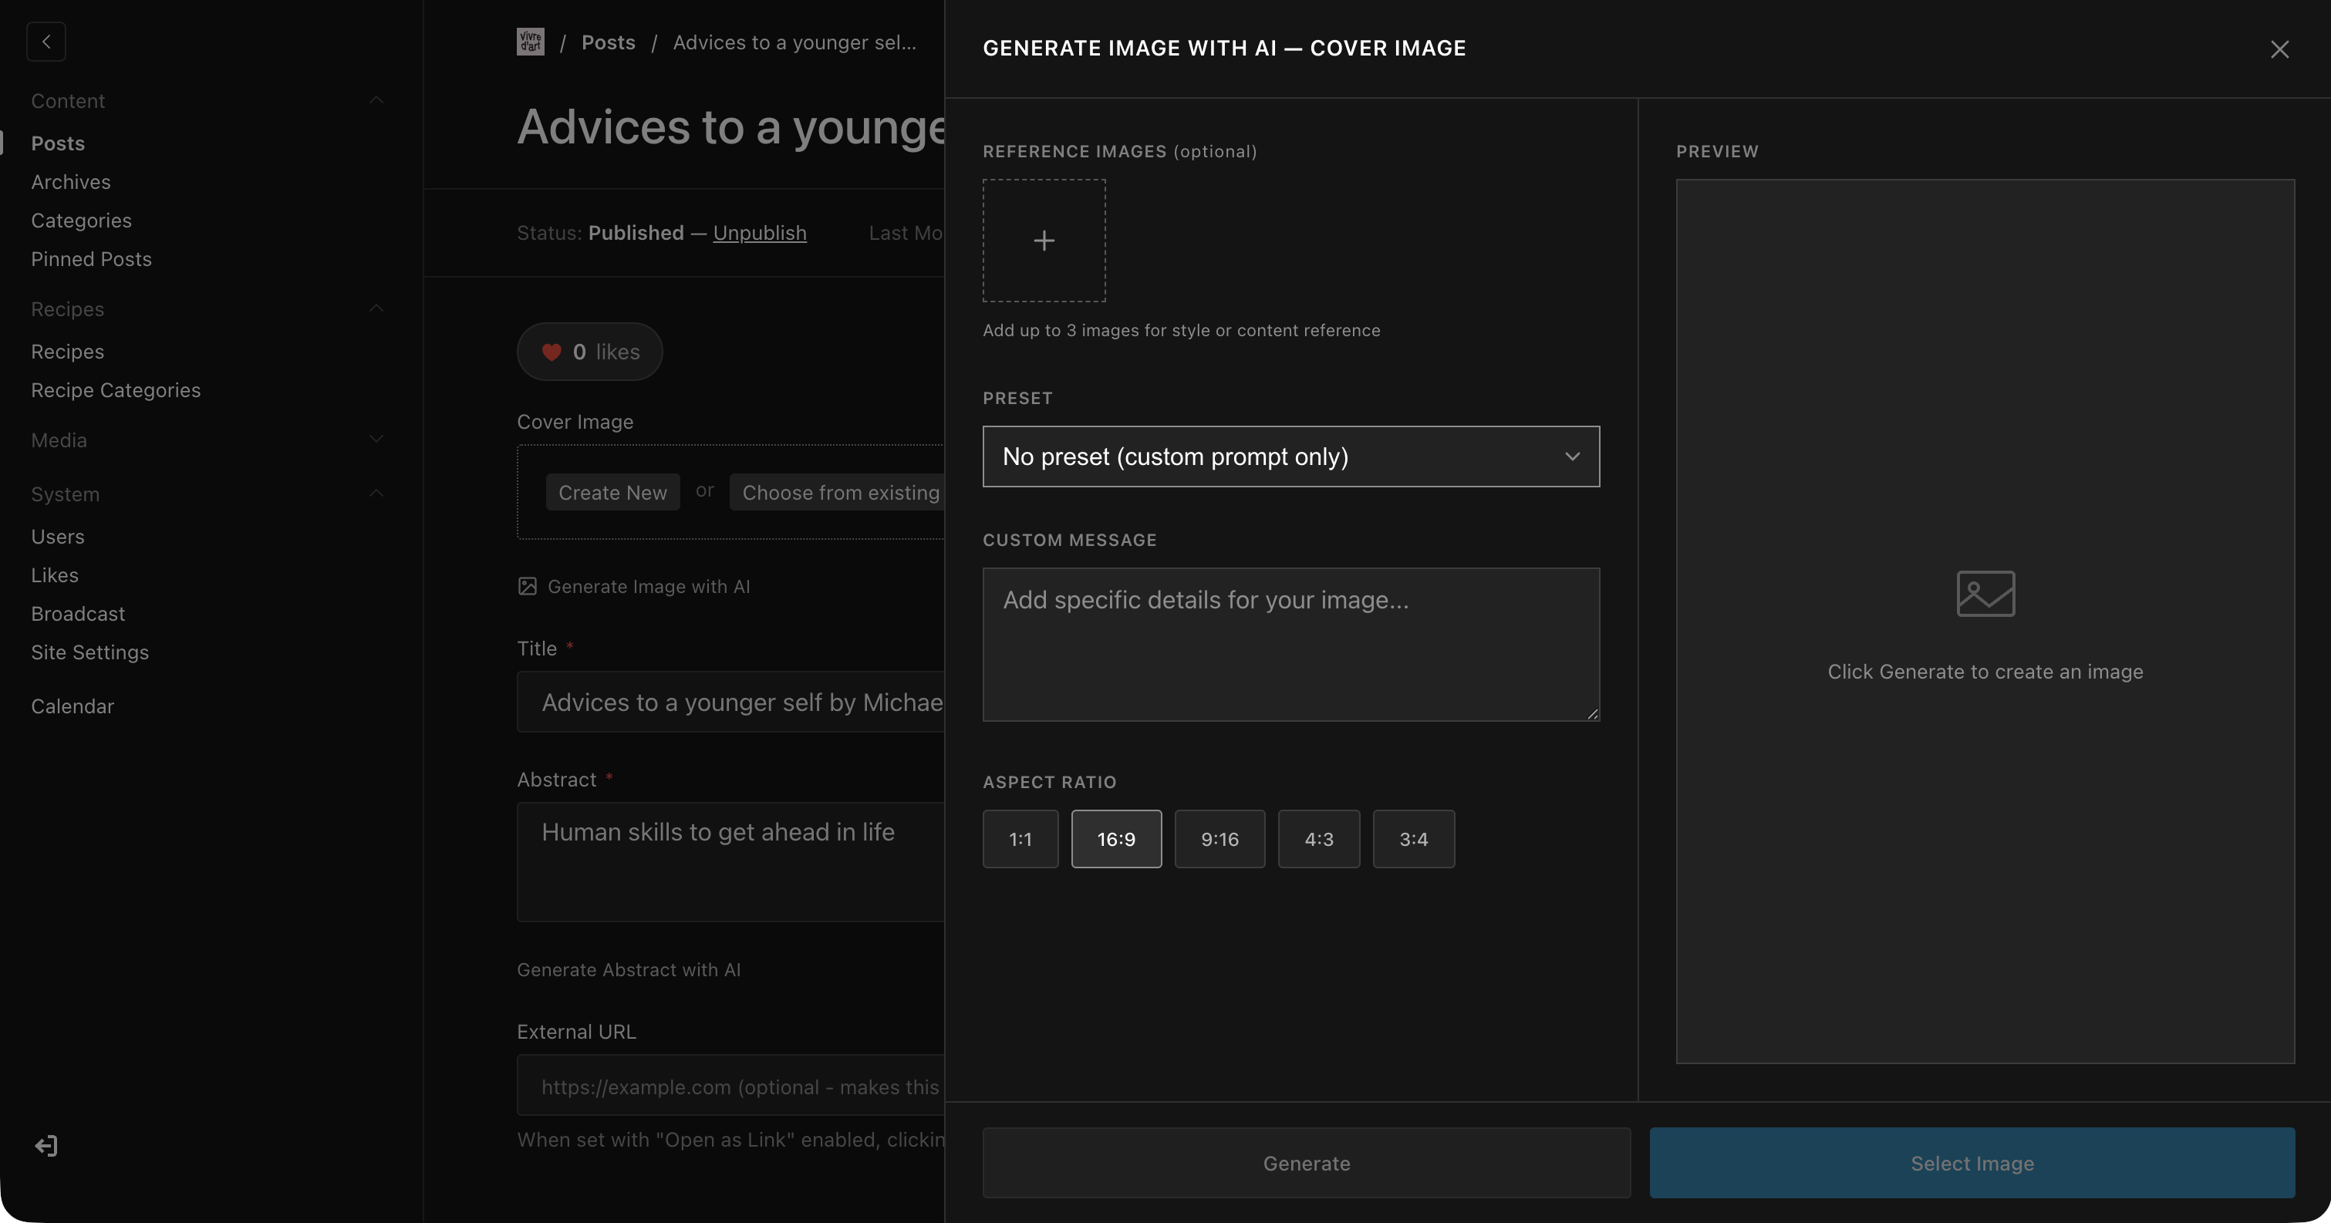Select the 9:16 aspect ratio
Viewport: 2331px width, 1223px height.
(1219, 838)
